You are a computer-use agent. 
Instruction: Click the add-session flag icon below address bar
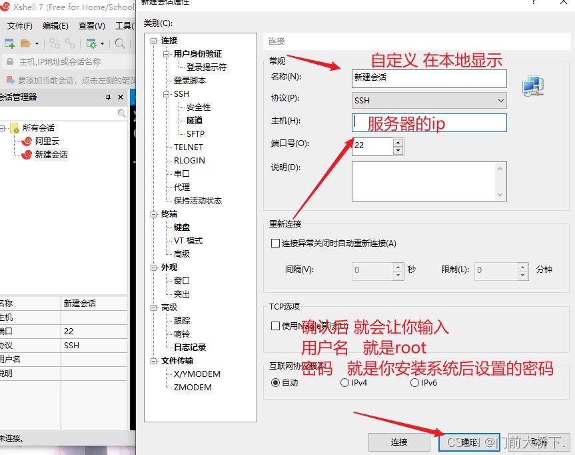coord(11,80)
